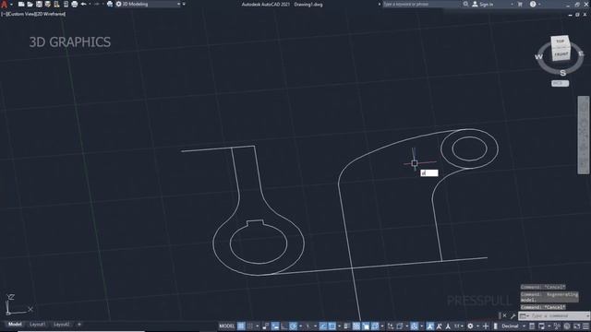Add a new layout with plus button
This screenshot has width=591, height=332.
tap(79, 324)
